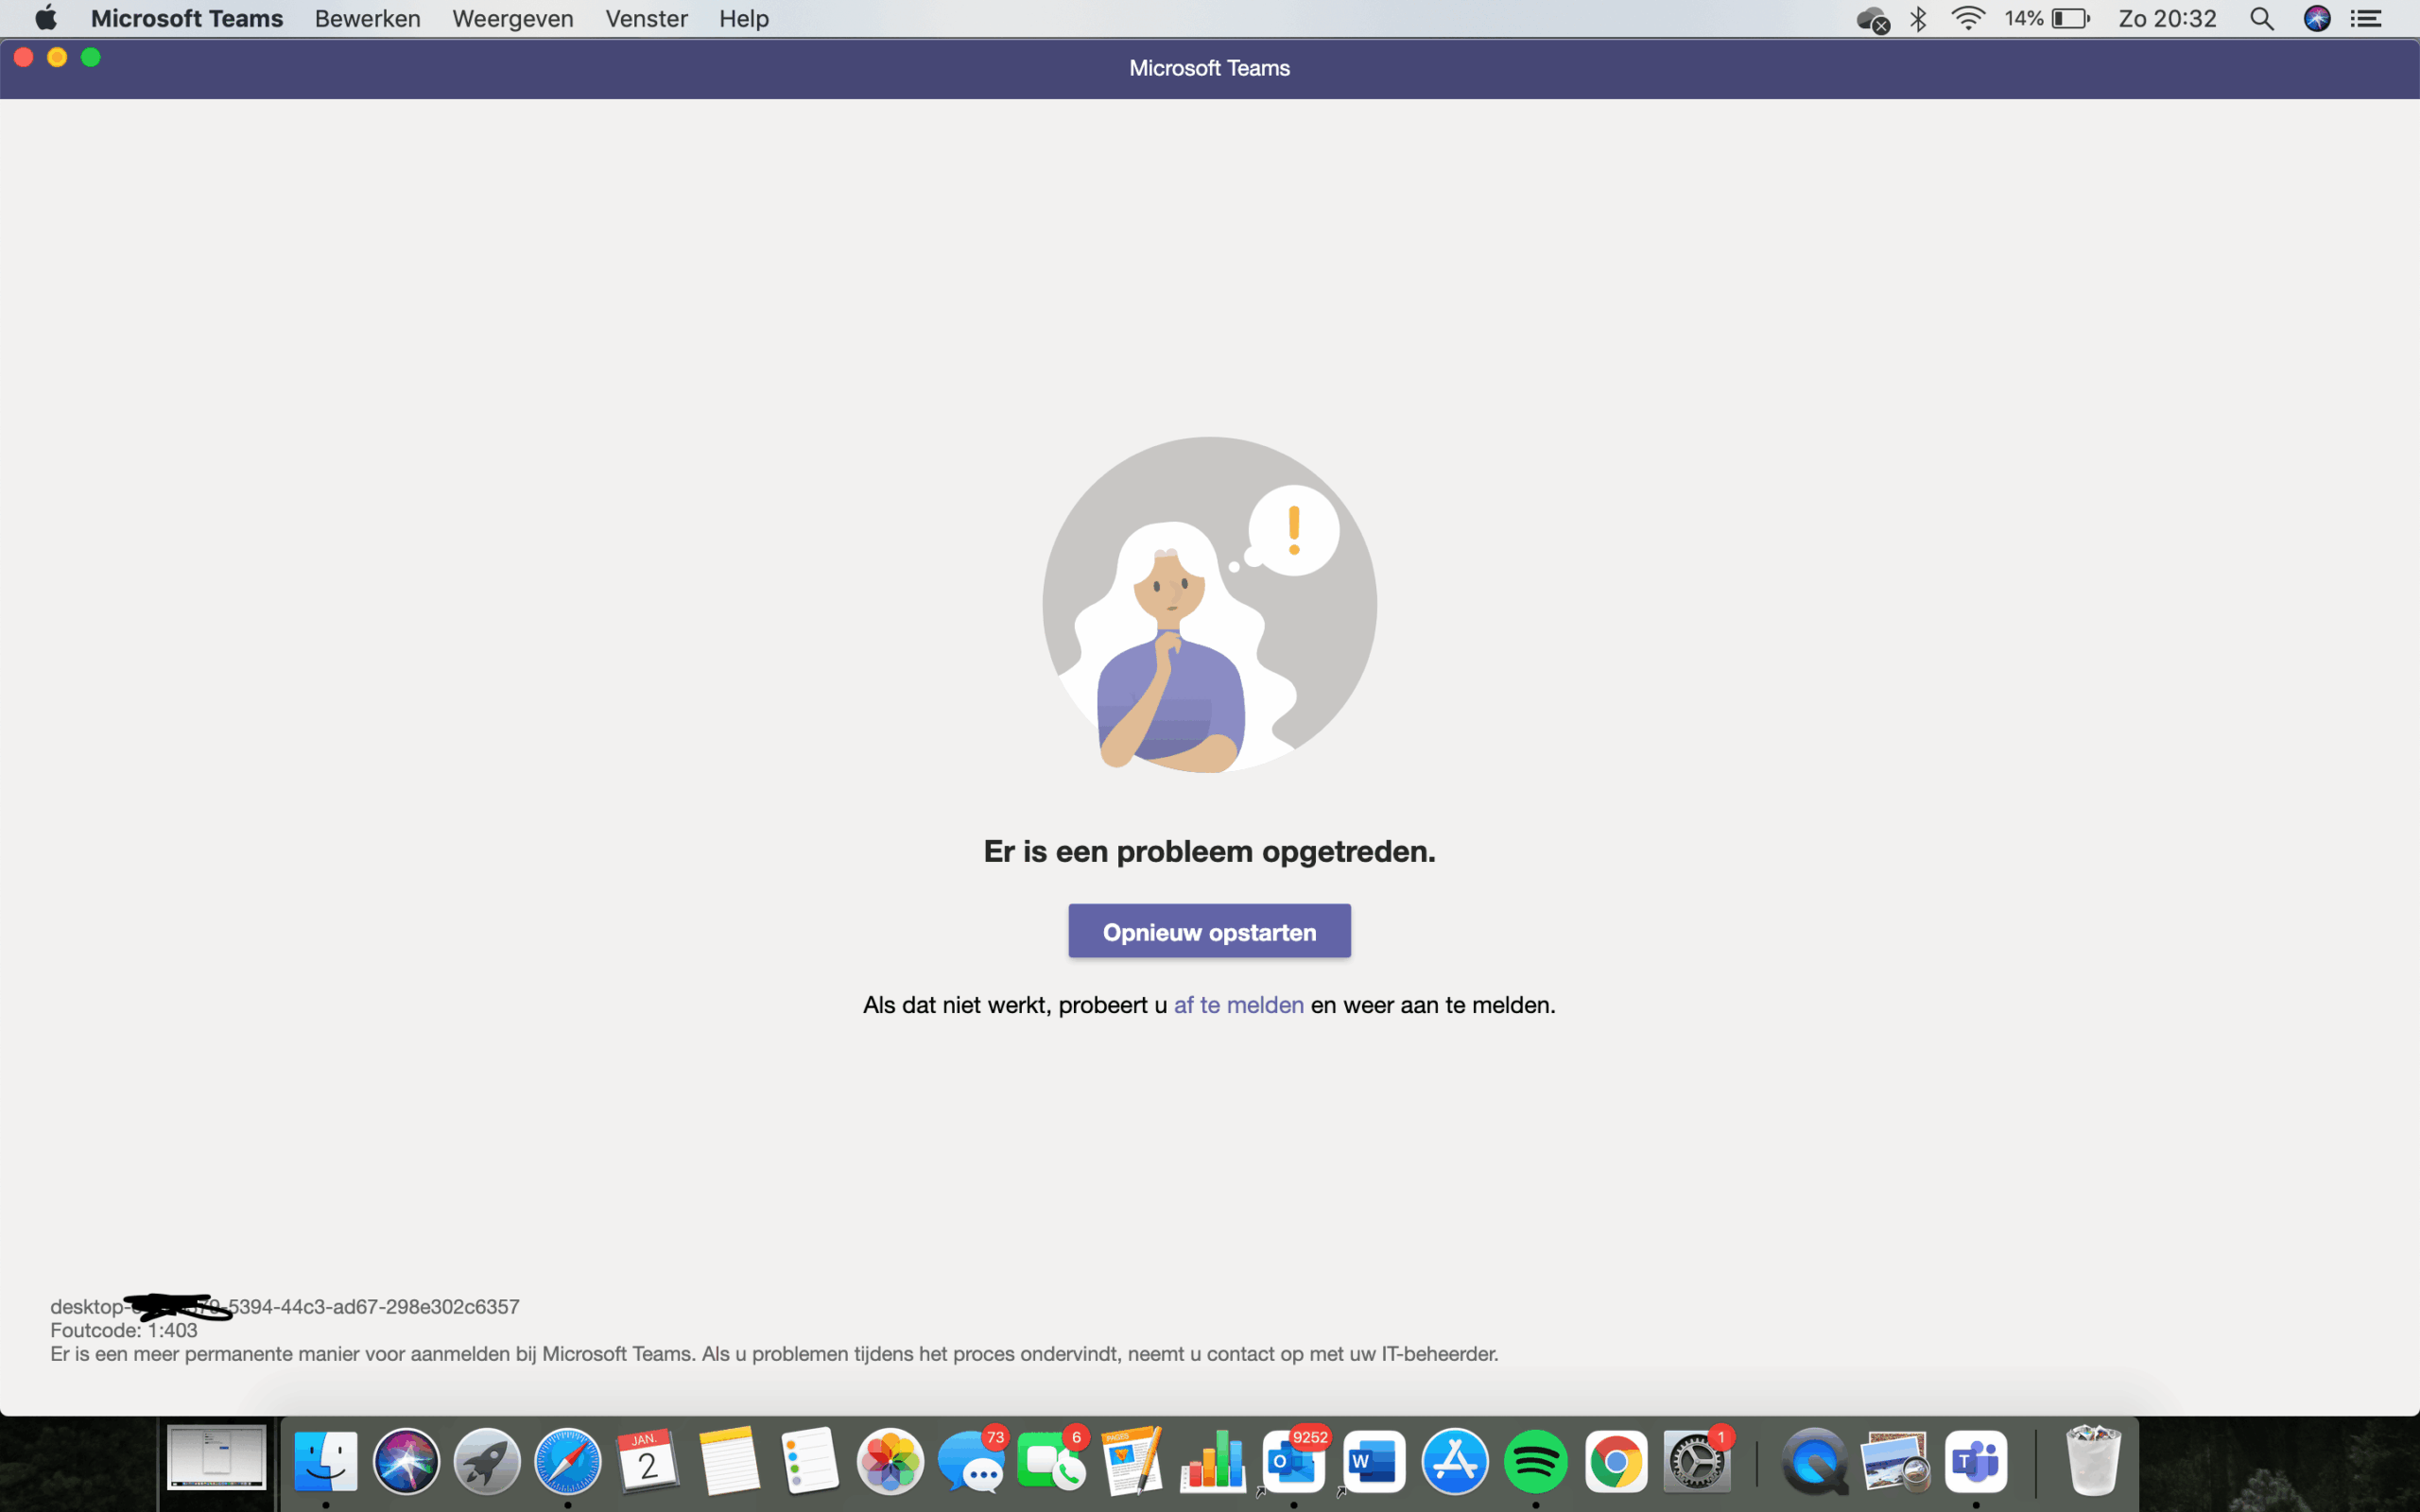The height and width of the screenshot is (1512, 2420).
Task: Open the cloud sync status icon
Action: [1872, 19]
